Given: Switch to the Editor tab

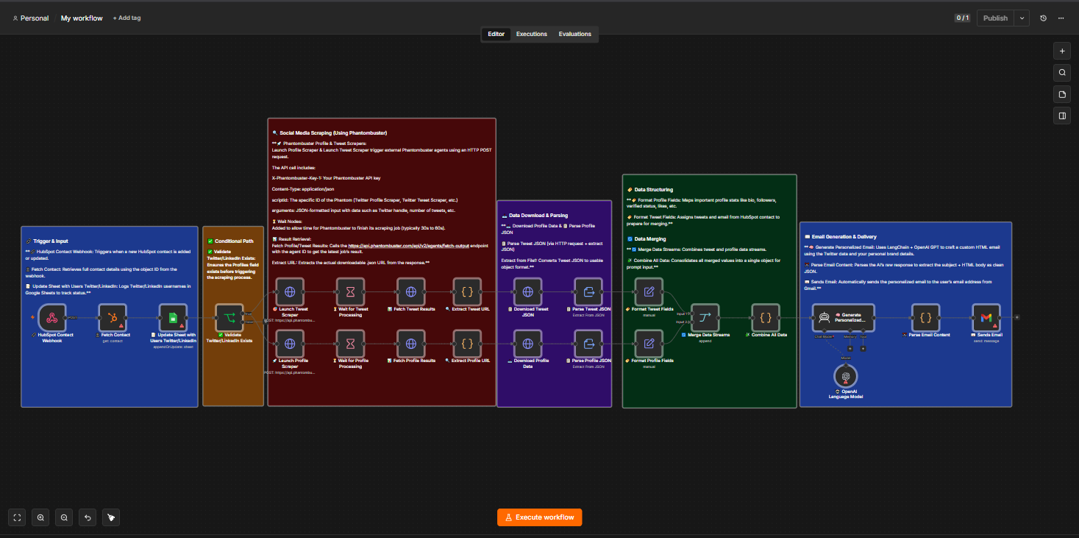Looking at the screenshot, I should click(x=496, y=34).
